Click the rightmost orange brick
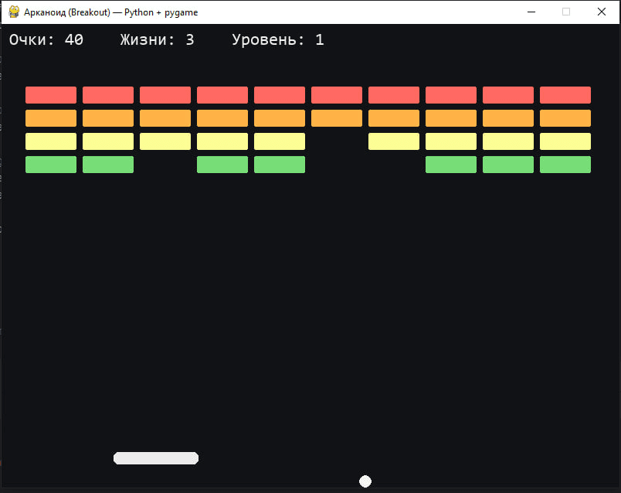 (x=565, y=118)
